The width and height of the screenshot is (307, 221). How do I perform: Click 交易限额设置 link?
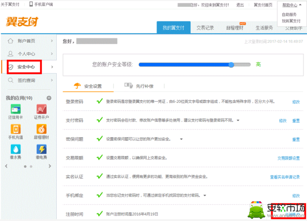coord(288,158)
